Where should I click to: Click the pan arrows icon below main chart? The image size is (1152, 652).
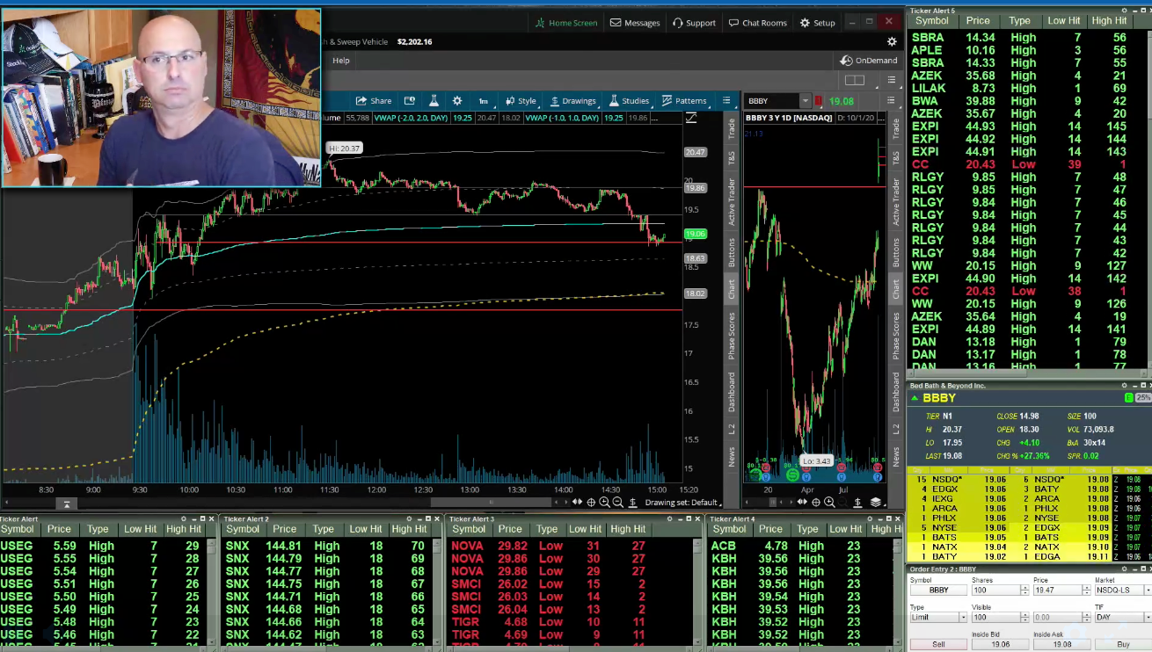[x=577, y=502]
